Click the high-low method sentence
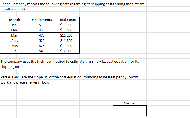Image resolution: width=190 pixels, height=118 pixels. pos(70,62)
